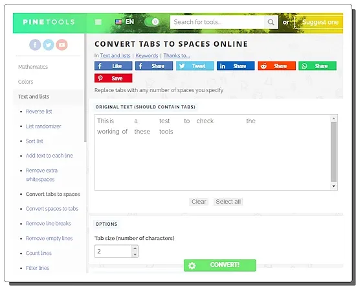Click the Search for tools input field
This screenshot has width=356, height=286.
tap(217, 22)
